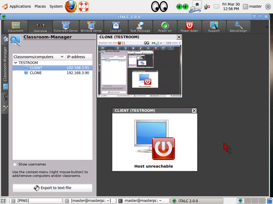The width and height of the screenshot is (273, 204).
Task: Open the Classroom toolbar button
Action: [x=16, y=27]
